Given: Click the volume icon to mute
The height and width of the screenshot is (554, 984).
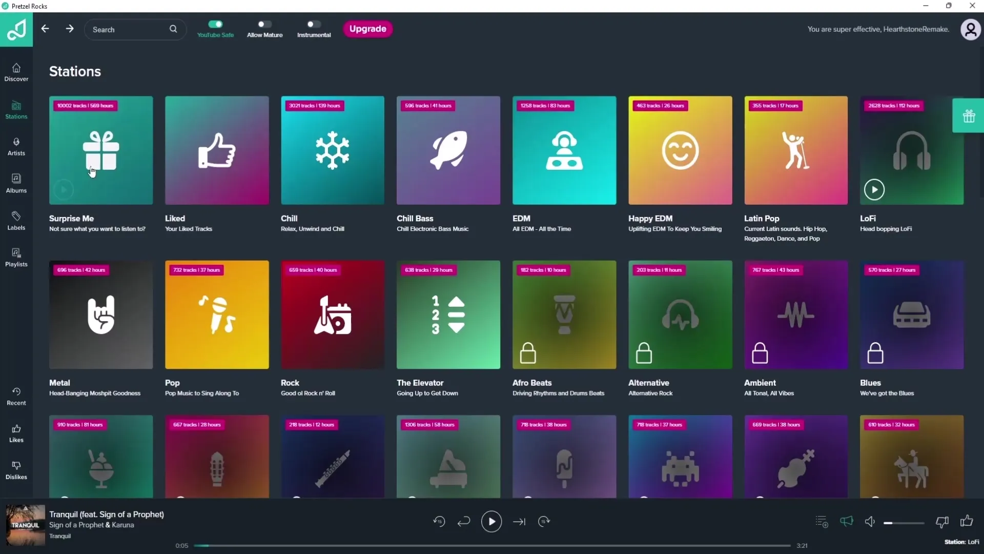Looking at the screenshot, I should (870, 522).
